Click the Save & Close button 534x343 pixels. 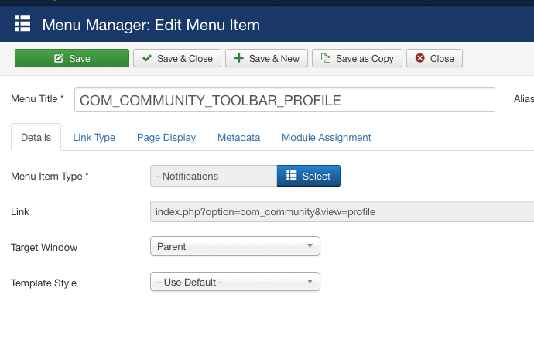(x=177, y=58)
